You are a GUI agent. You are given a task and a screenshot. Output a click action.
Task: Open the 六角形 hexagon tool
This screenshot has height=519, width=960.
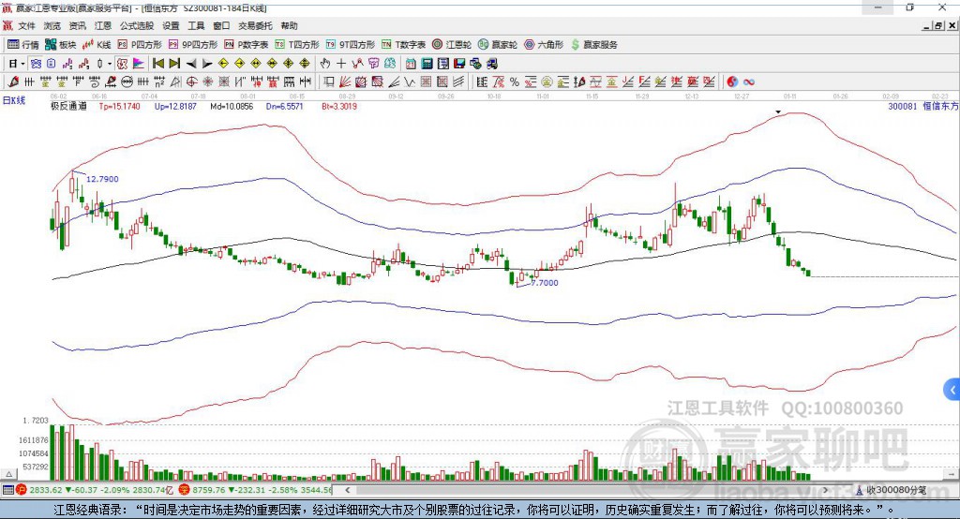click(x=544, y=45)
